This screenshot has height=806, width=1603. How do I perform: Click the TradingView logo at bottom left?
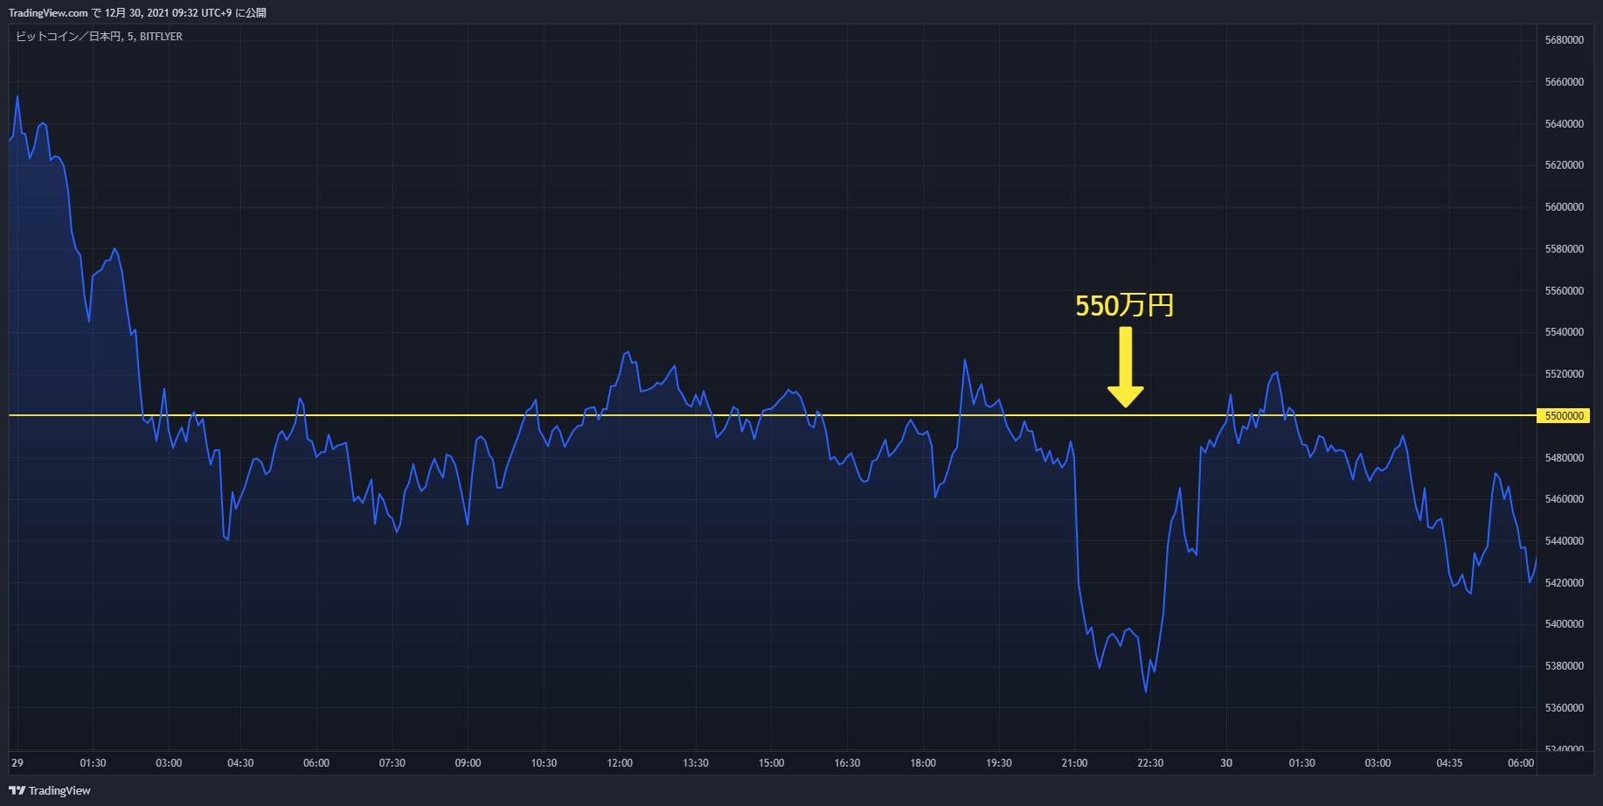tap(50, 790)
